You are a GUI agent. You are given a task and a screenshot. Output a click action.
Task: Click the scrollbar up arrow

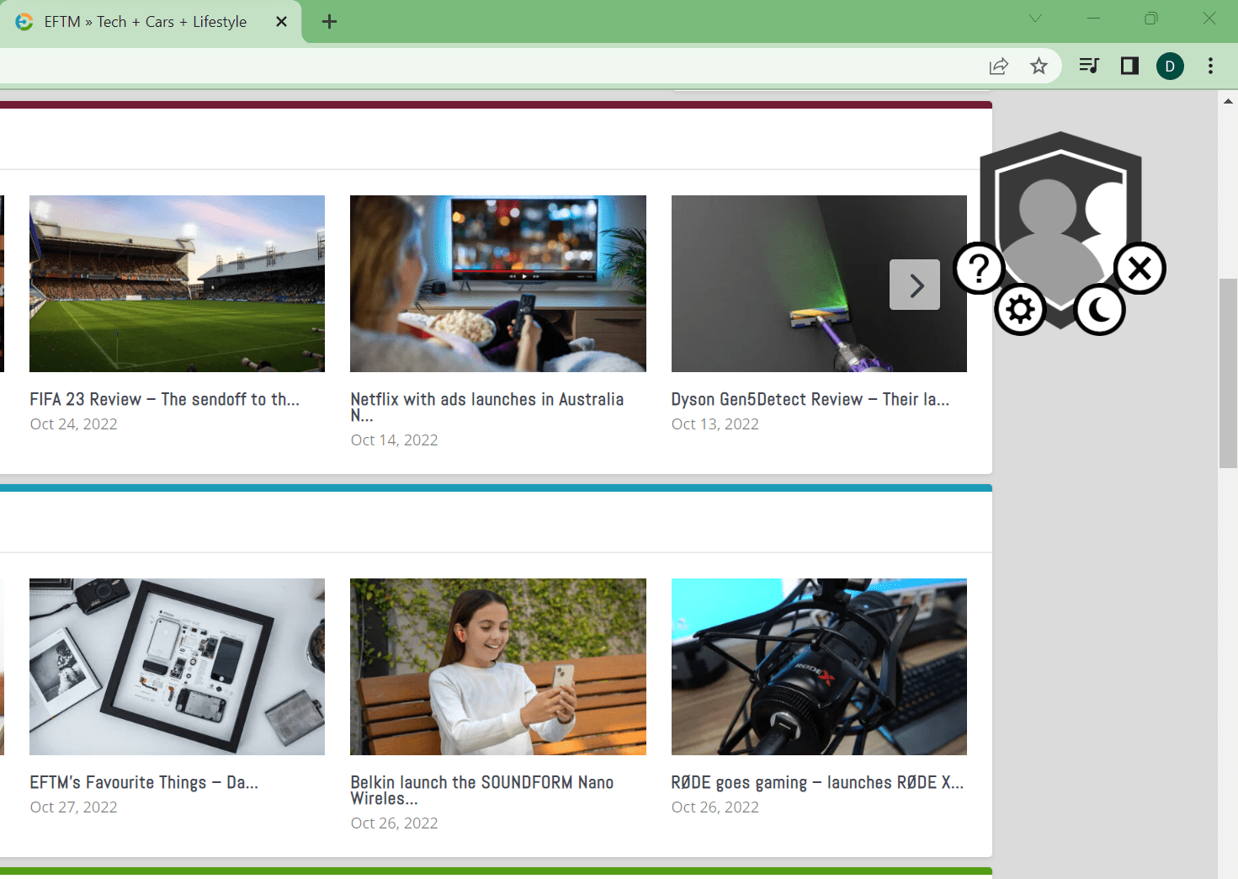1228,101
